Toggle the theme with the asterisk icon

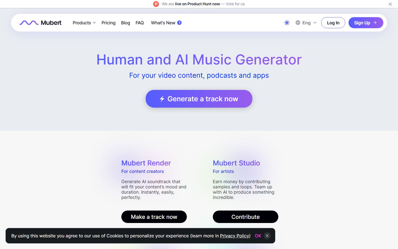pos(287,23)
